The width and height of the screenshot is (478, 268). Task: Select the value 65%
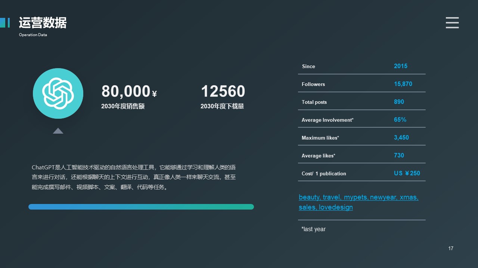(400, 119)
